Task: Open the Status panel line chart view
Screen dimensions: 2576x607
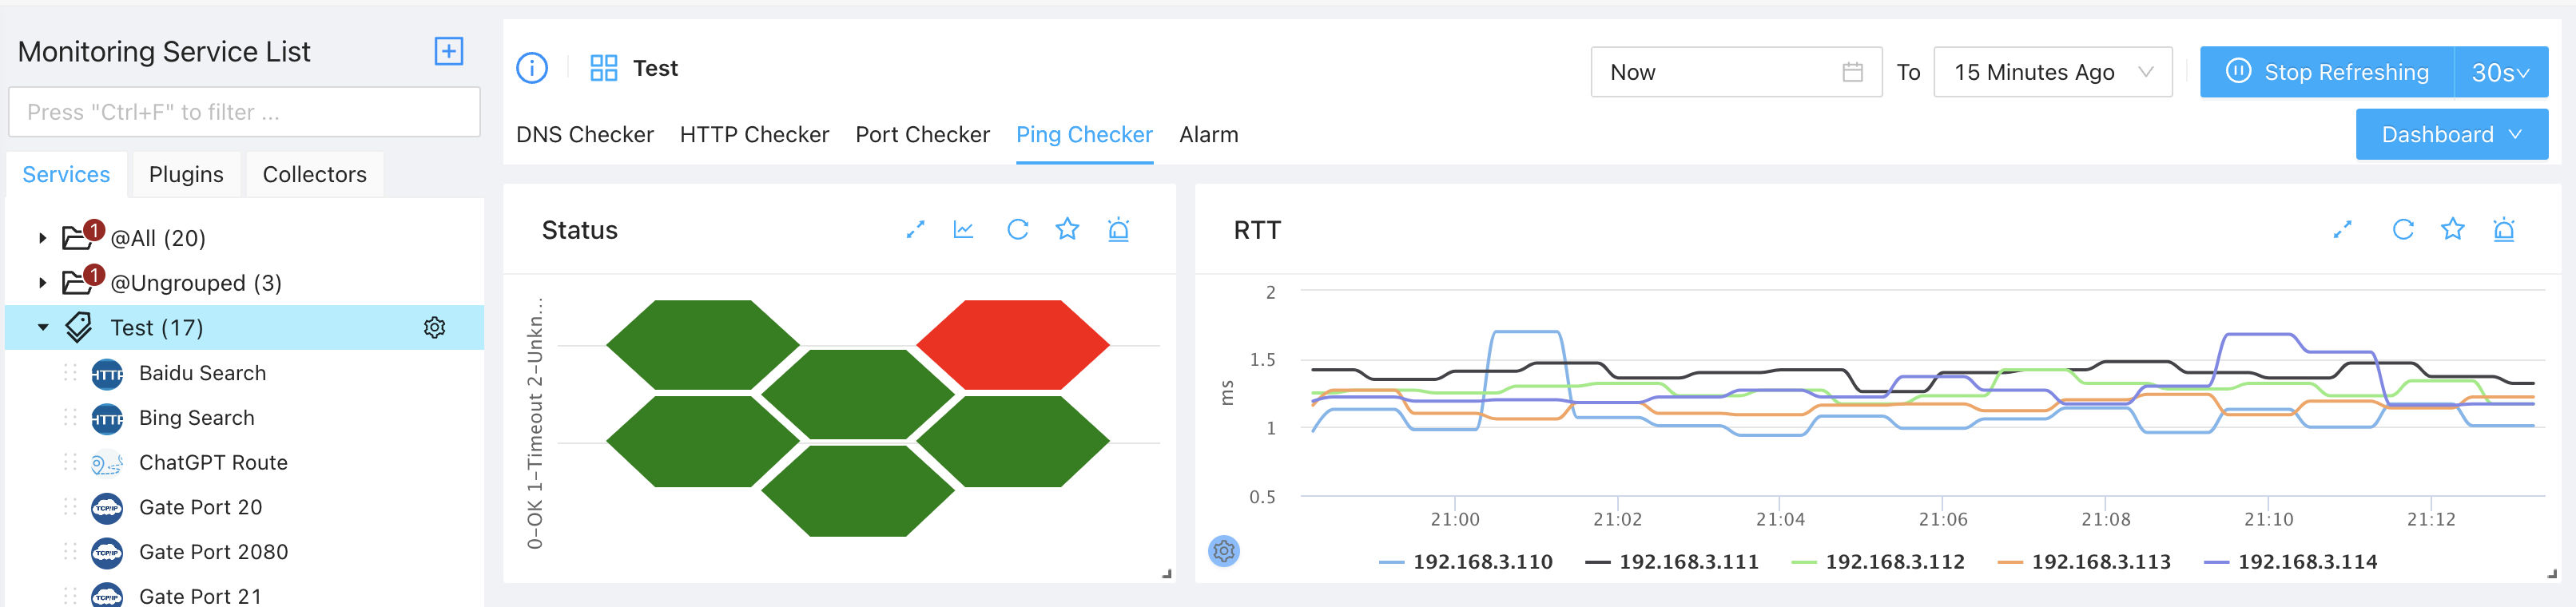Action: click(x=964, y=230)
